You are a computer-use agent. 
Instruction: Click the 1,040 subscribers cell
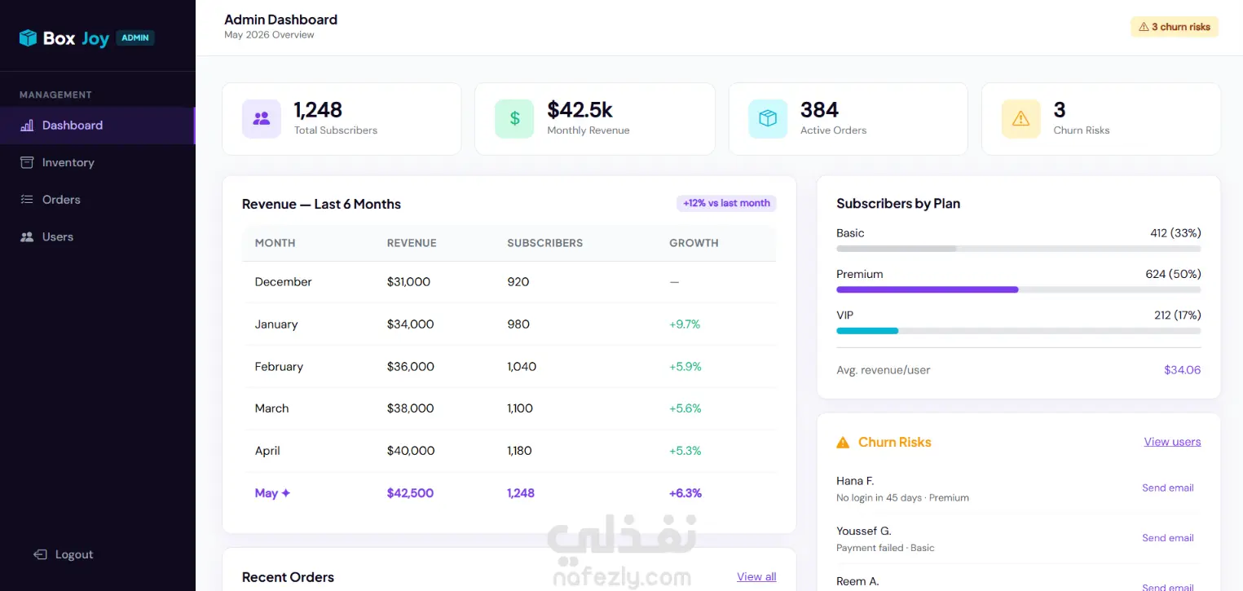click(x=522, y=367)
